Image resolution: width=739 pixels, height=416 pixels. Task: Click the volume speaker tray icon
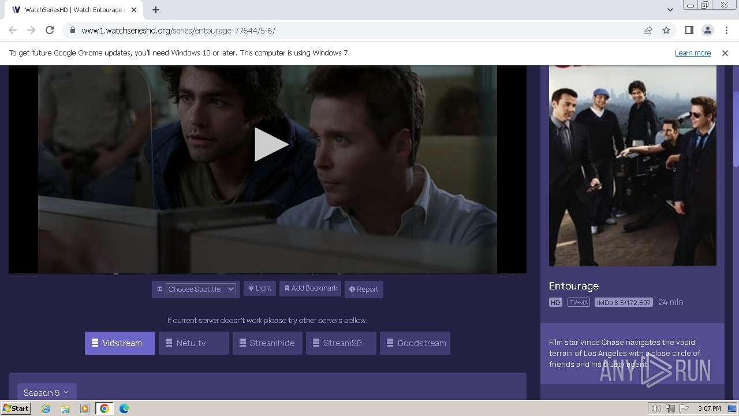click(656, 408)
